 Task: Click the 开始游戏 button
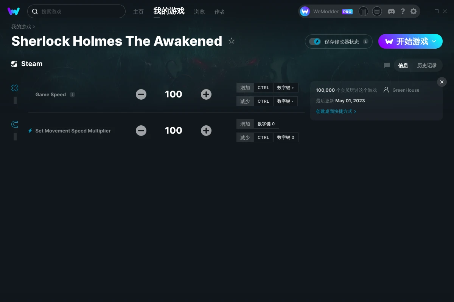[410, 41]
